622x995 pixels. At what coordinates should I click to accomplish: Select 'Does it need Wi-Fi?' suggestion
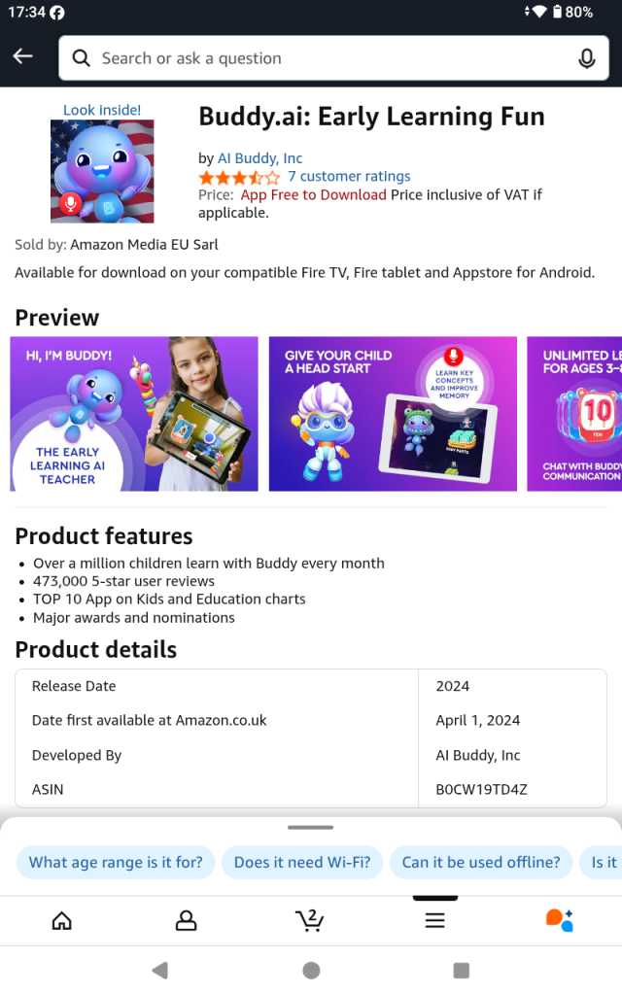click(x=302, y=863)
